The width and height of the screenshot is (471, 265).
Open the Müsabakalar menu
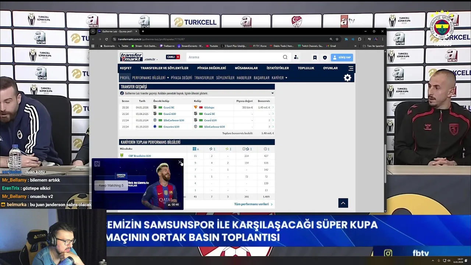pos(246,68)
